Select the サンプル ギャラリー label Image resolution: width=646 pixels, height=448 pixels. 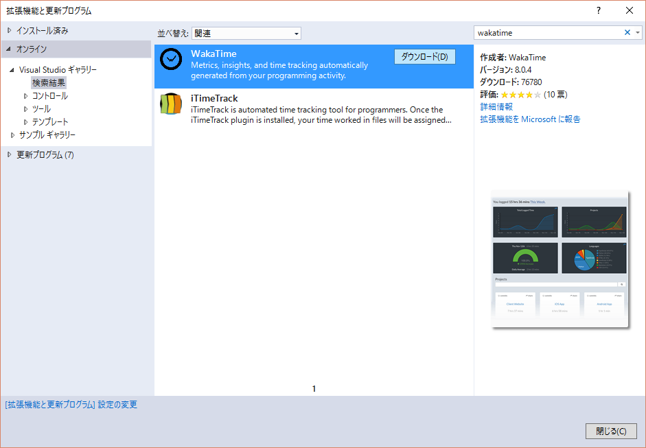(47, 135)
